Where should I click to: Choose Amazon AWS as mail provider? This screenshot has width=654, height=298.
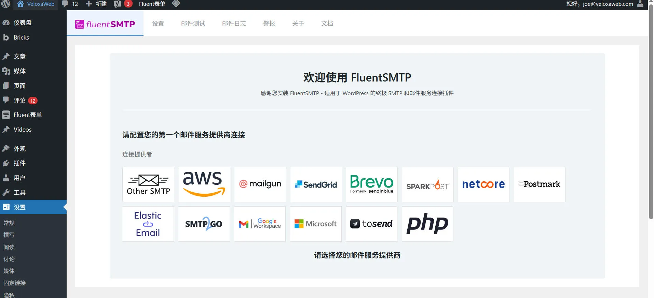click(x=204, y=184)
